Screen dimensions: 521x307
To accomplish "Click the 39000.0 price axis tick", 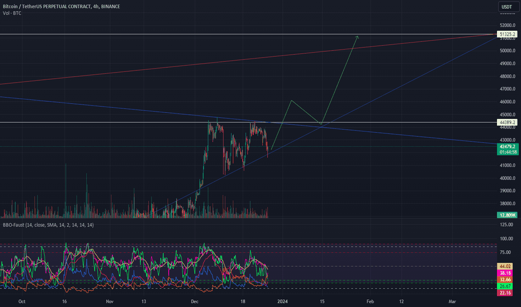I will coord(508,191).
